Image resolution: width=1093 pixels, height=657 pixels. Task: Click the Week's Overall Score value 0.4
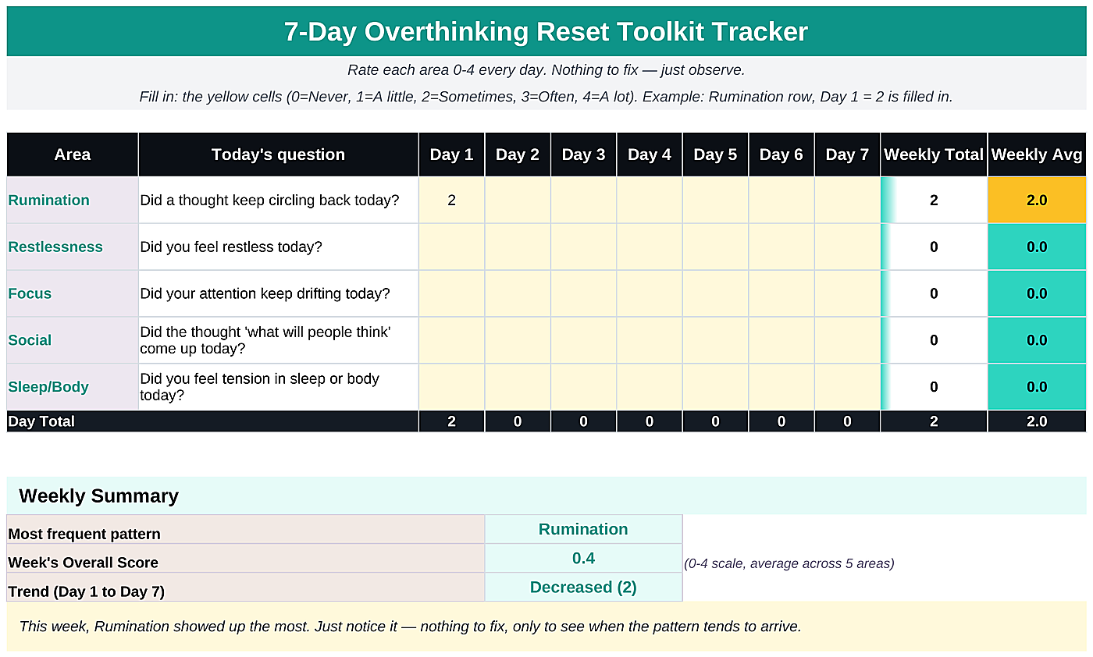pyautogui.click(x=583, y=558)
